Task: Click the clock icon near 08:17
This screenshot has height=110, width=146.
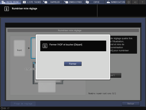Action: pos(2,108)
